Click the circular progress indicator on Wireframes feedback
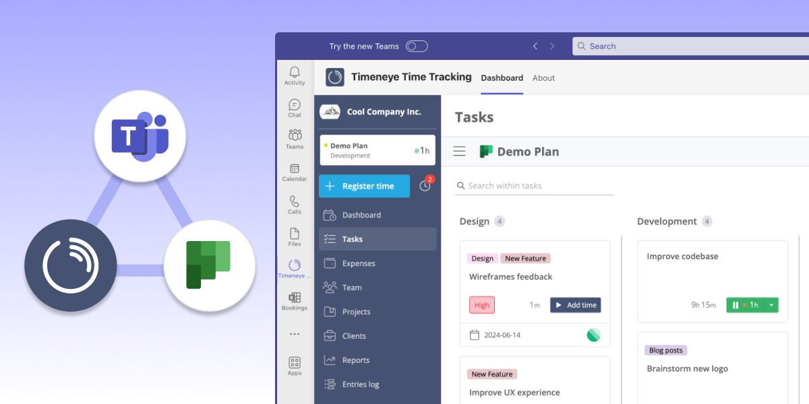 point(593,335)
